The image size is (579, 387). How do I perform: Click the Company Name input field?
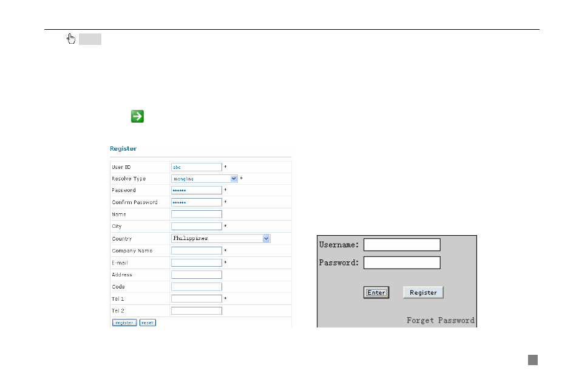pos(197,250)
